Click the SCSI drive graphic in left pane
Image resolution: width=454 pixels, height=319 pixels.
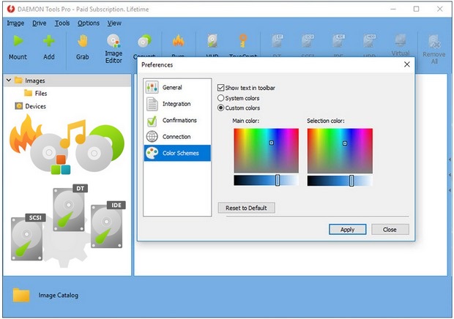(x=28, y=237)
